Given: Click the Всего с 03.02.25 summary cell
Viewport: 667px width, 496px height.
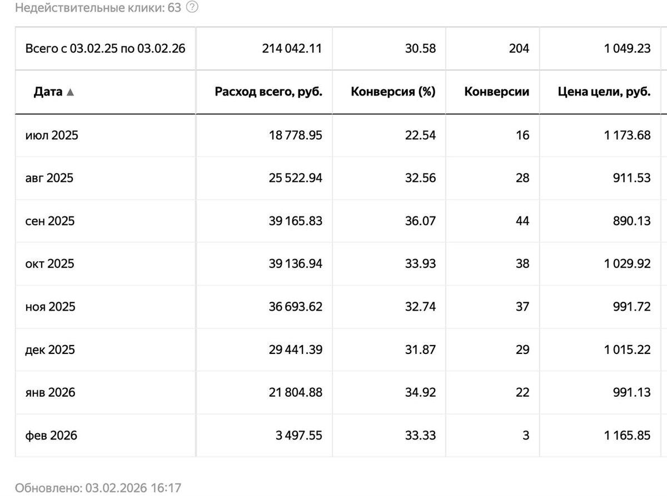Looking at the screenshot, I should [105, 49].
